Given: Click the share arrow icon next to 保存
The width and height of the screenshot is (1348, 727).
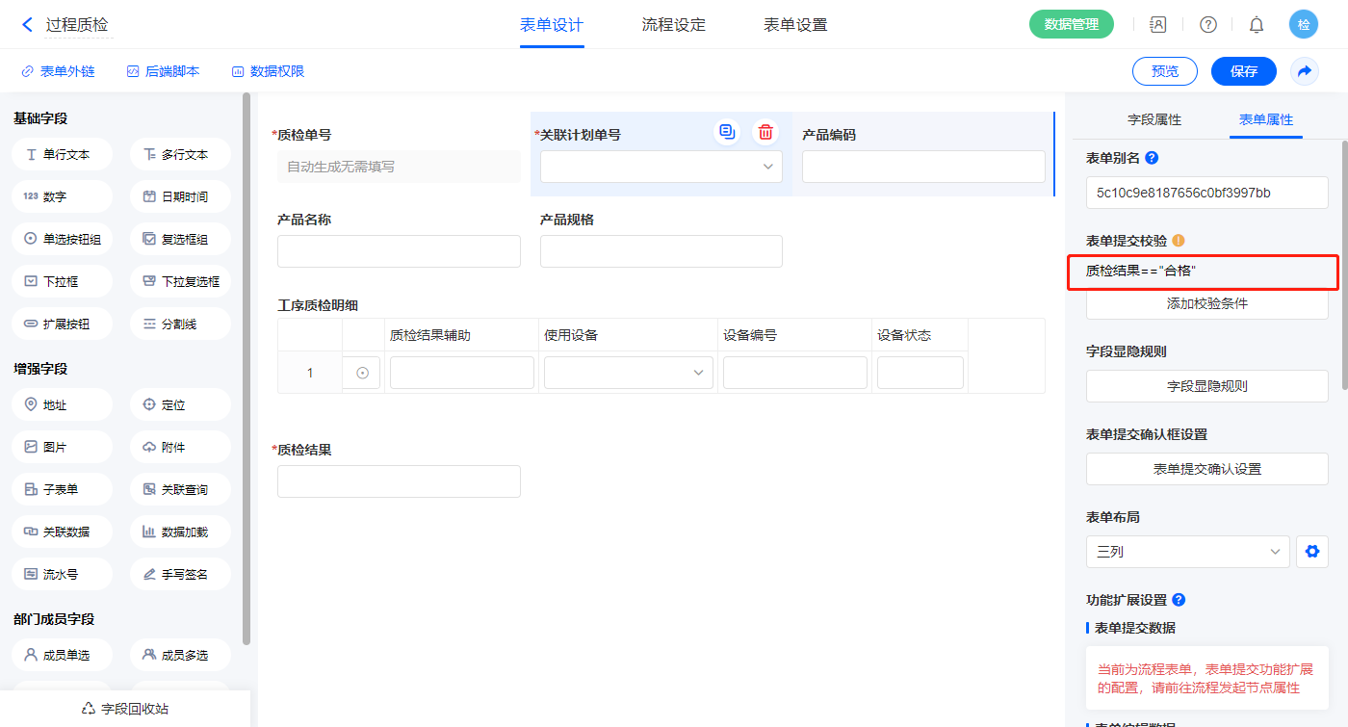Looking at the screenshot, I should tap(1305, 71).
